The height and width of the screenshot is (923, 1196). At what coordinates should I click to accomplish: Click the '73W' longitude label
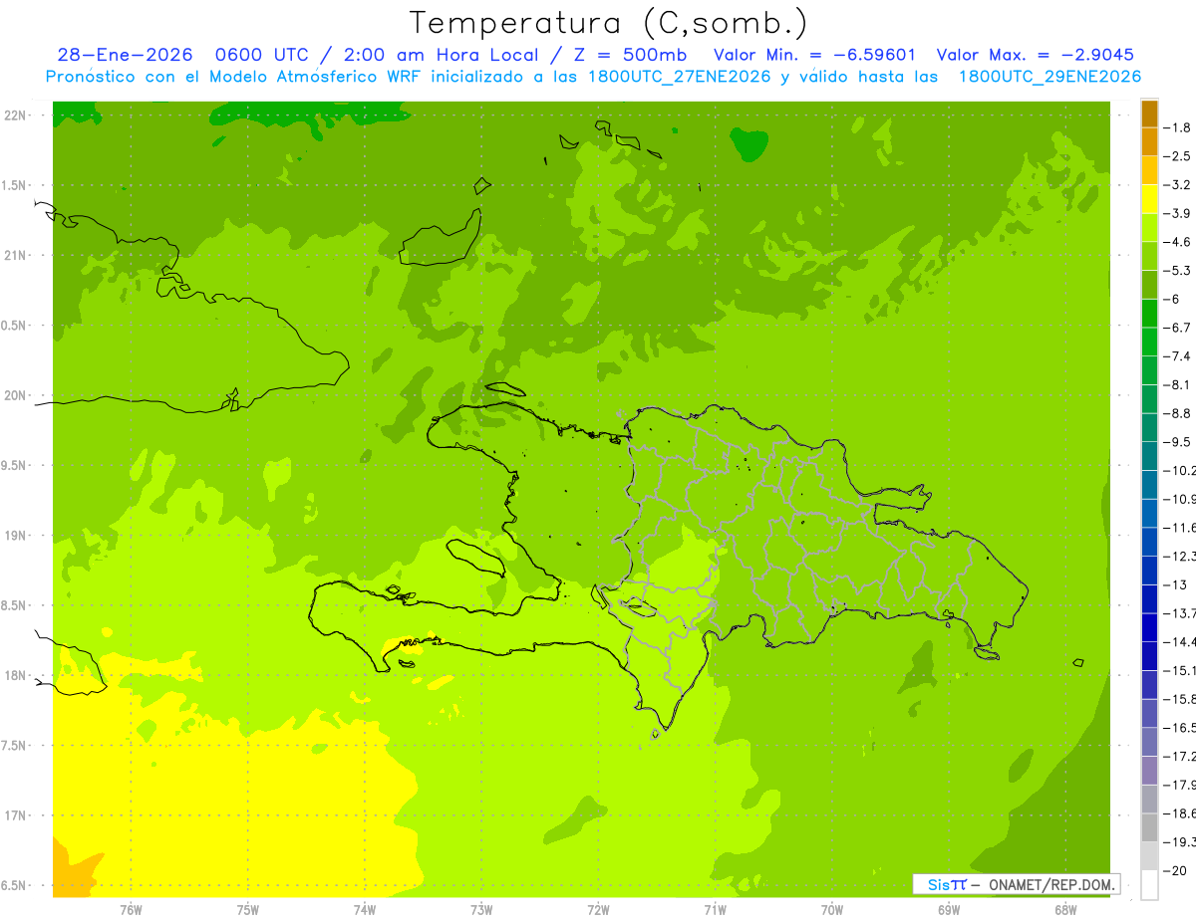(x=481, y=910)
